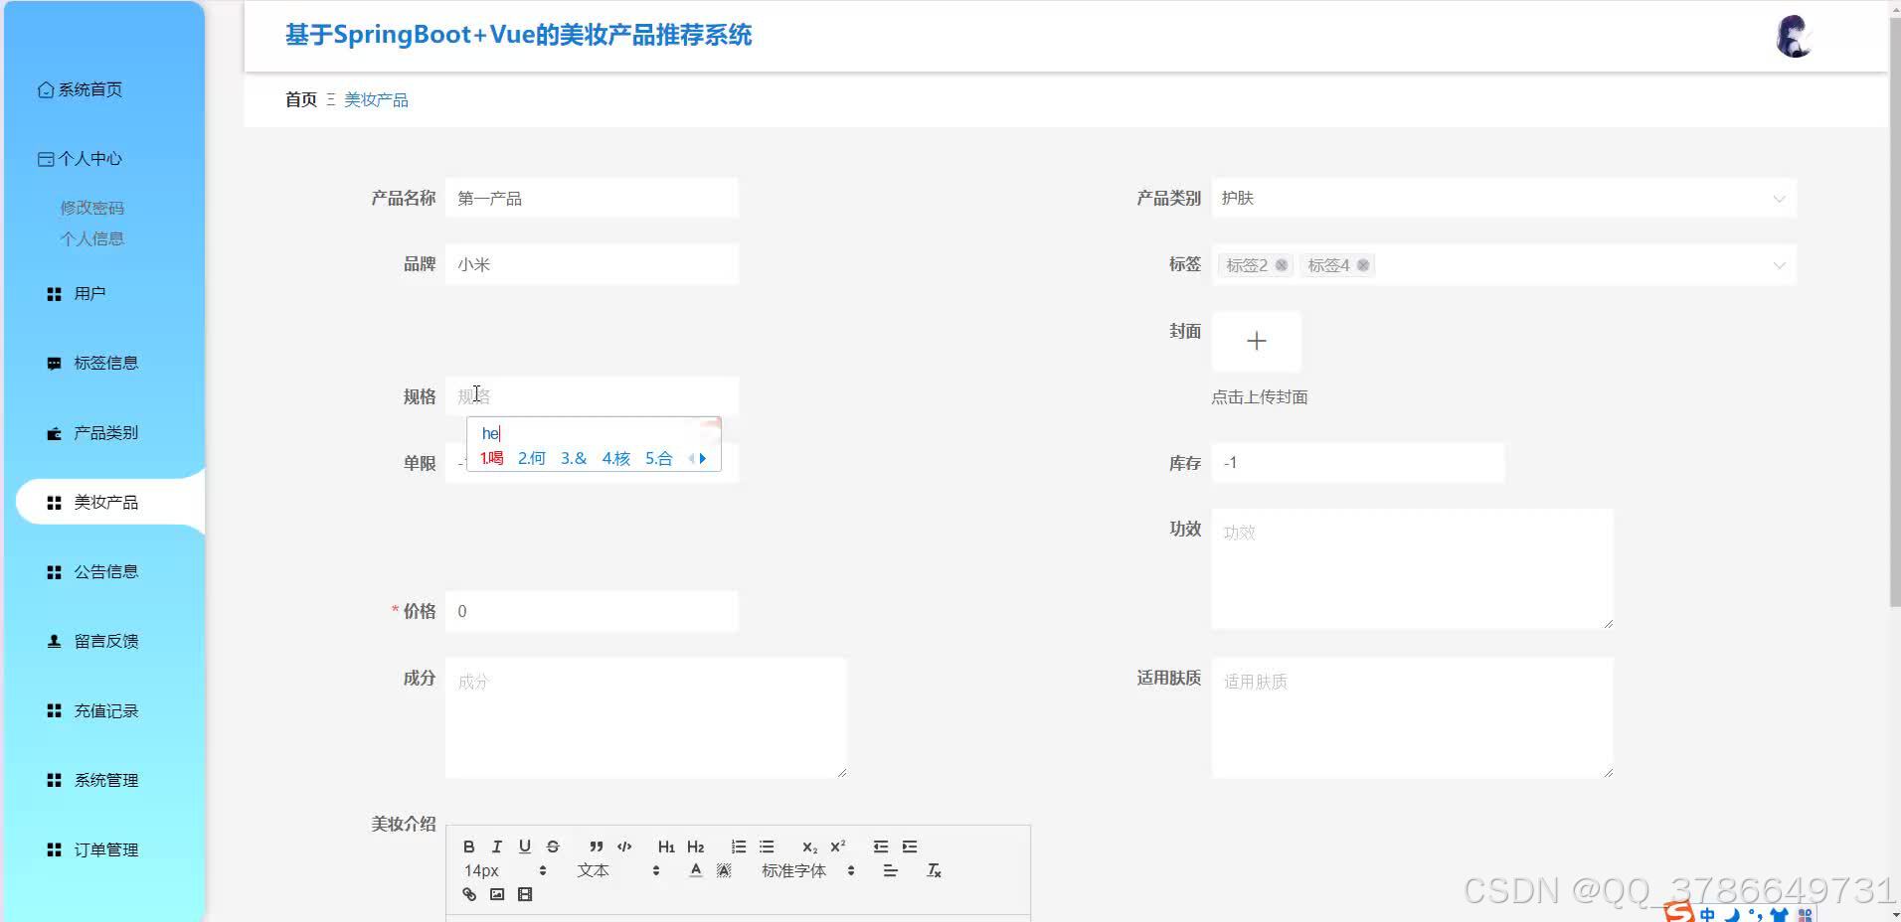Toggle italic formatting in the editor

click(x=496, y=846)
